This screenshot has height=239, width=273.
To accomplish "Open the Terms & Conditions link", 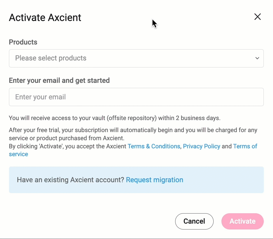I will [154, 146].
